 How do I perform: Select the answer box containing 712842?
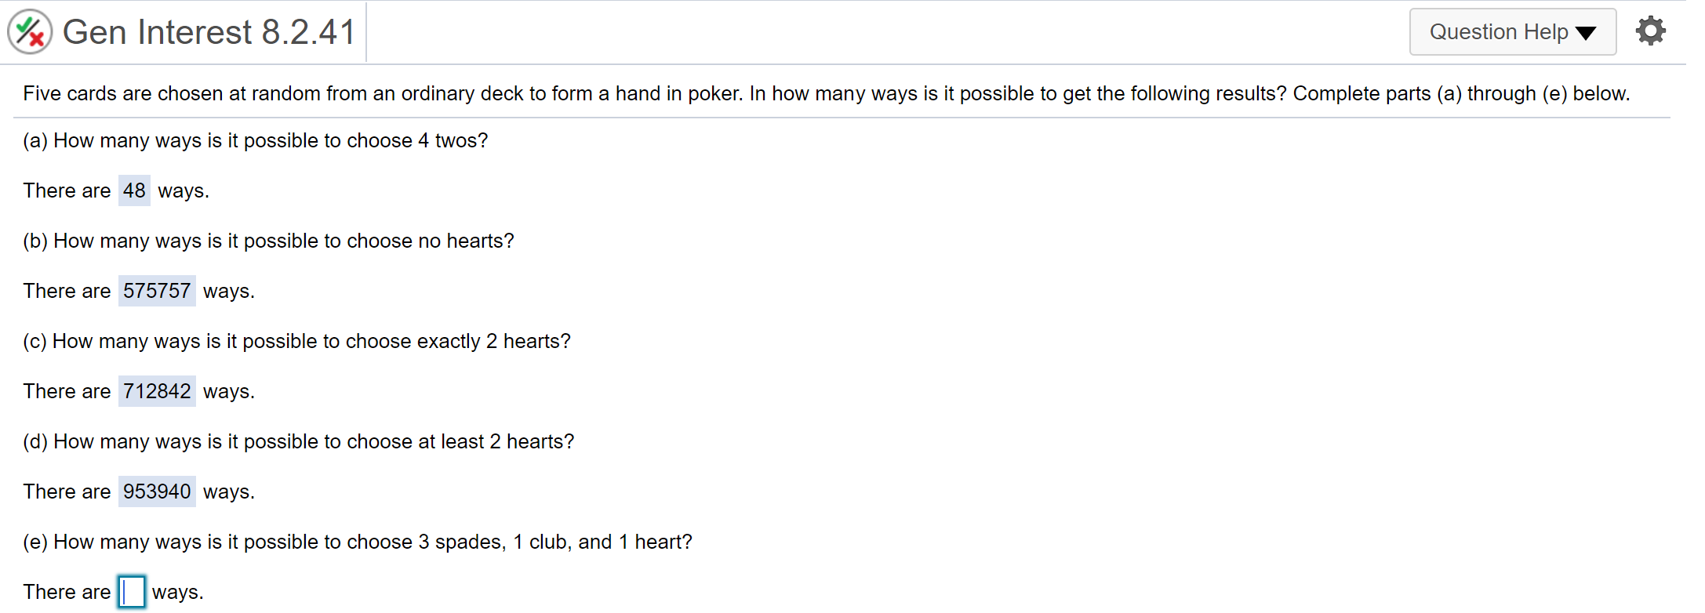157,391
